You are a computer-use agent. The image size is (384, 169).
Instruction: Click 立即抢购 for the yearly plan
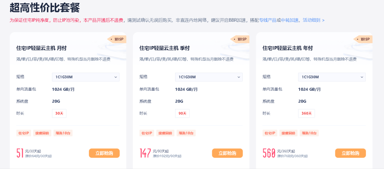(350, 153)
